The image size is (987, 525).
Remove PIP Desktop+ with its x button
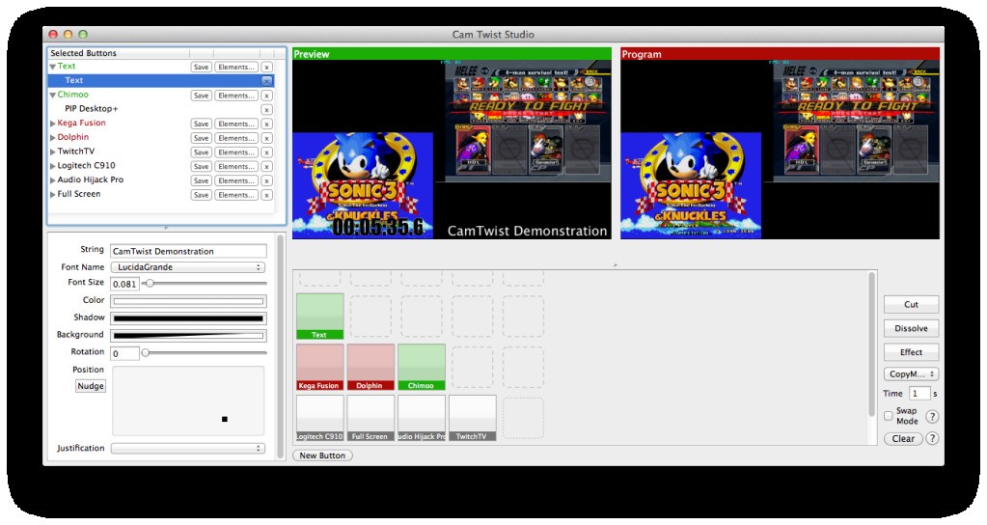click(x=266, y=109)
